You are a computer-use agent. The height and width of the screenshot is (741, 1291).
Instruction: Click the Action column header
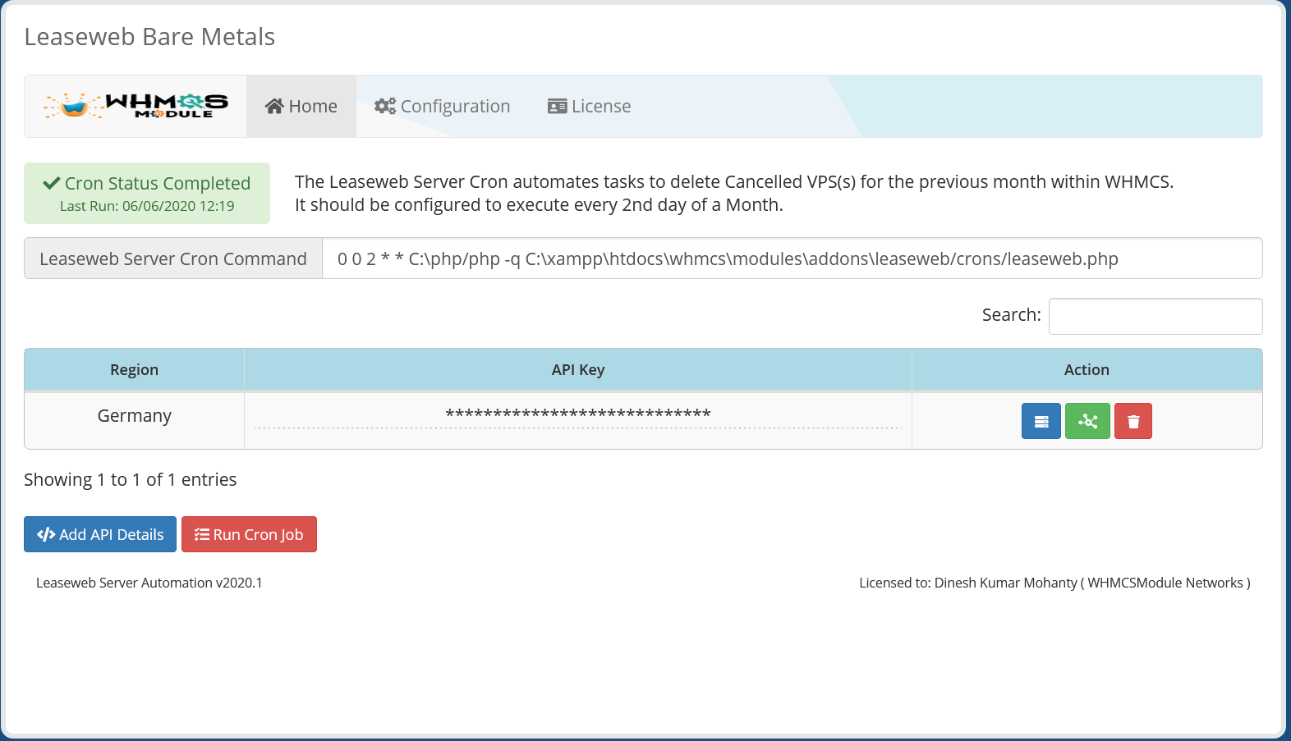[x=1087, y=370]
